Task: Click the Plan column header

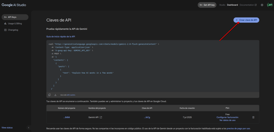Action: (x=227, y=108)
